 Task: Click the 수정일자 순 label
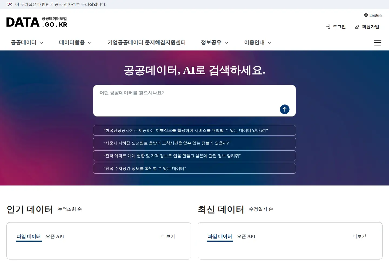tap(261, 209)
